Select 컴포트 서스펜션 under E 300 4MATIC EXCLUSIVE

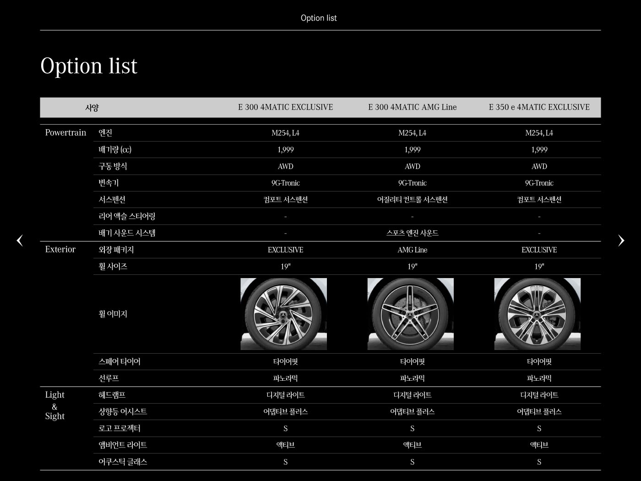(x=286, y=200)
